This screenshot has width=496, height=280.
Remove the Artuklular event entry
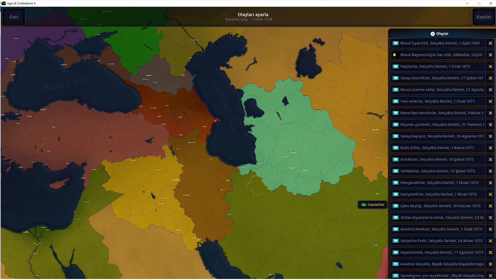(490, 160)
